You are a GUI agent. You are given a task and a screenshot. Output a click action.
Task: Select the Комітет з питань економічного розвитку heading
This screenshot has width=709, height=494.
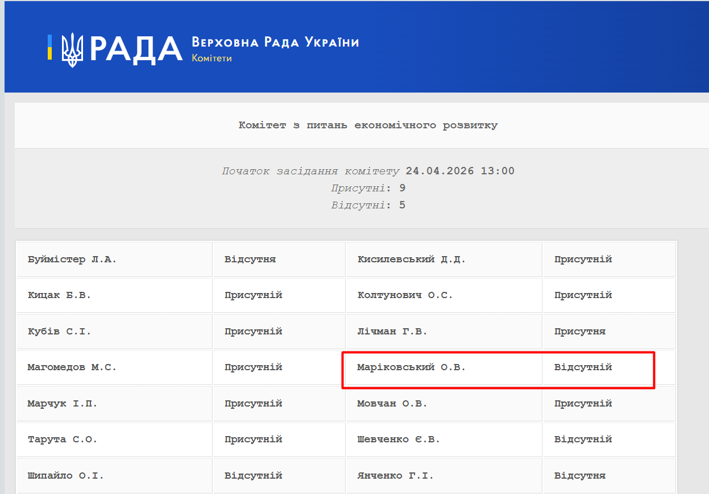(x=368, y=125)
